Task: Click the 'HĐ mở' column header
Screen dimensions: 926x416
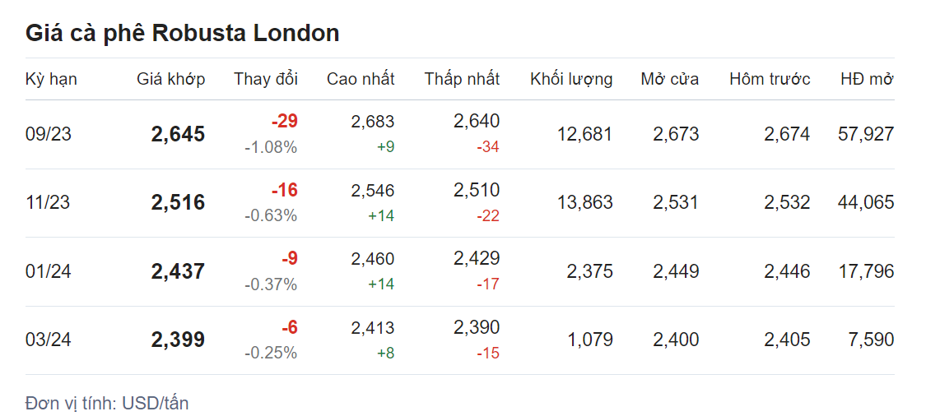Action: click(867, 79)
